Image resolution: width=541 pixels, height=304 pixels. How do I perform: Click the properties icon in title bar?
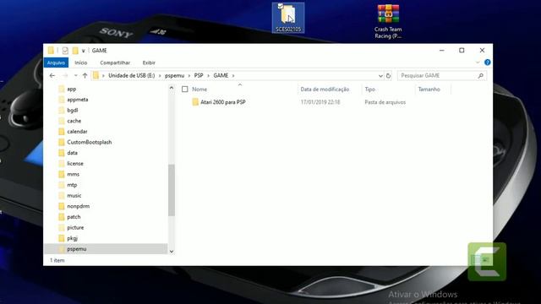tap(65, 51)
